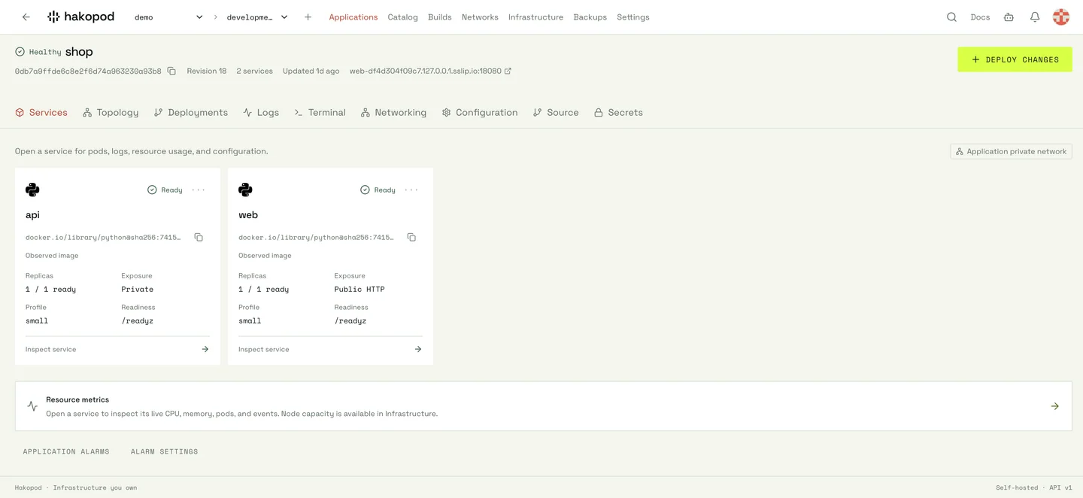Copy the web service image reference
Screen dimensions: 1083x498
[x=411, y=237]
